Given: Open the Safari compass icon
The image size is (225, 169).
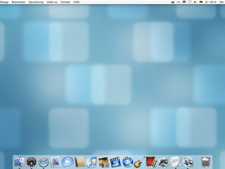Looking at the screenshot, I should (x=44, y=162).
